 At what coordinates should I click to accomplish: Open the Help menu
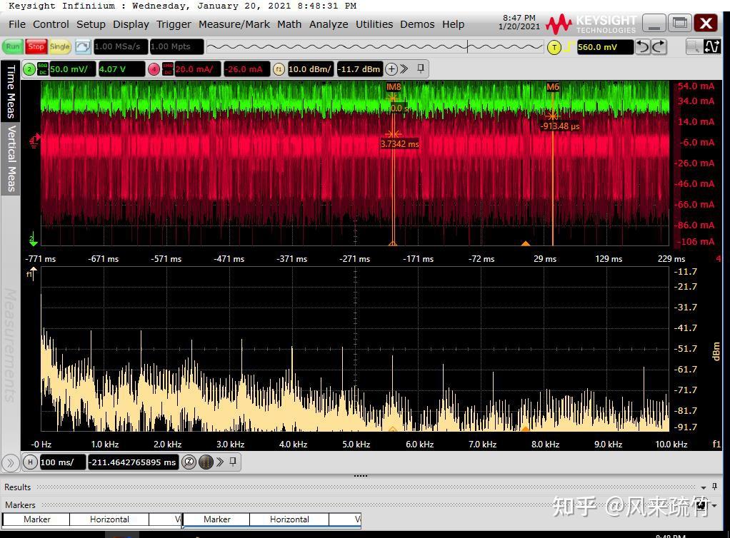coord(453,24)
